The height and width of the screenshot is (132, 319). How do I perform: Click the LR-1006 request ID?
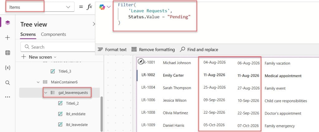[148, 100]
